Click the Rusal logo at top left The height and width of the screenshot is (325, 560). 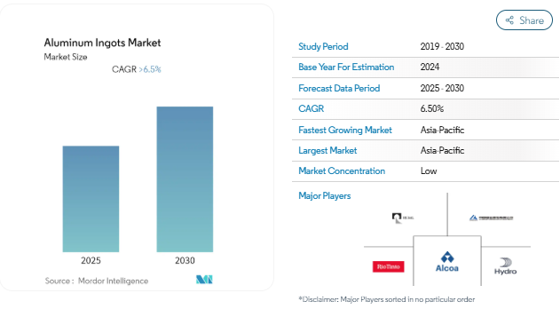[403, 218]
